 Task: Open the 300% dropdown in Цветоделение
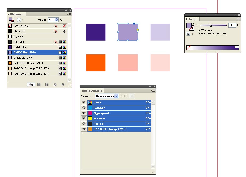click(127, 96)
